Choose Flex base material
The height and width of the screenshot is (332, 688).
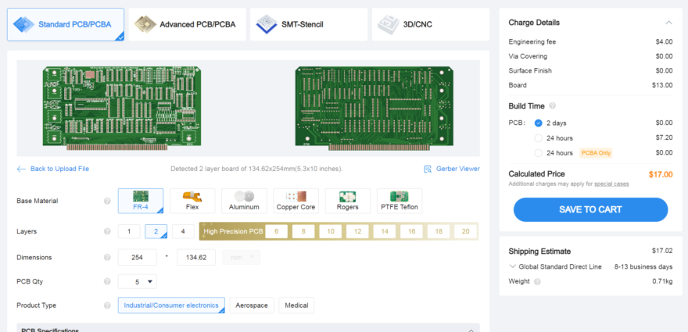coord(192,201)
